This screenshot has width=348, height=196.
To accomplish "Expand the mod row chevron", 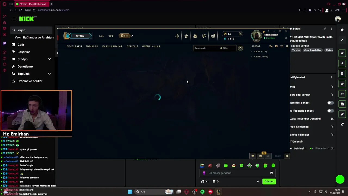I will (x=332, y=87).
